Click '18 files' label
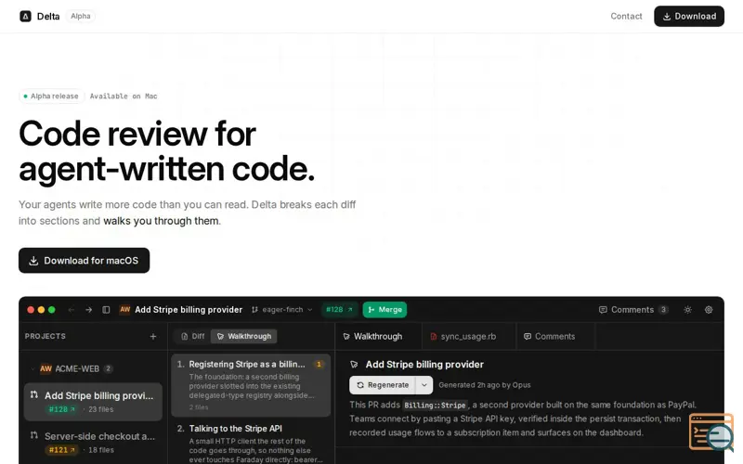 tap(101, 450)
